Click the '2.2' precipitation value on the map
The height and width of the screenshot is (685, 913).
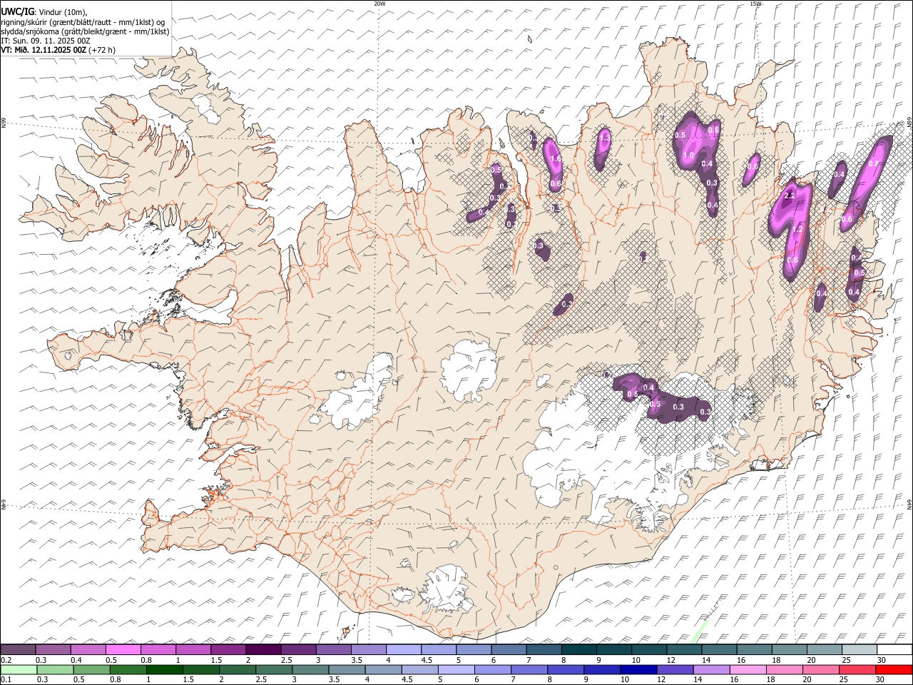pyautogui.click(x=789, y=196)
